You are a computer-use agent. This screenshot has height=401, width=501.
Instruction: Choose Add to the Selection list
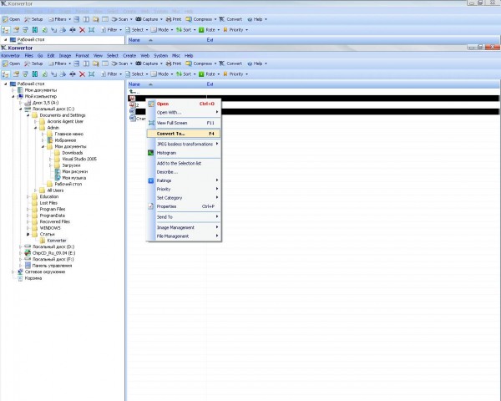pos(184,164)
